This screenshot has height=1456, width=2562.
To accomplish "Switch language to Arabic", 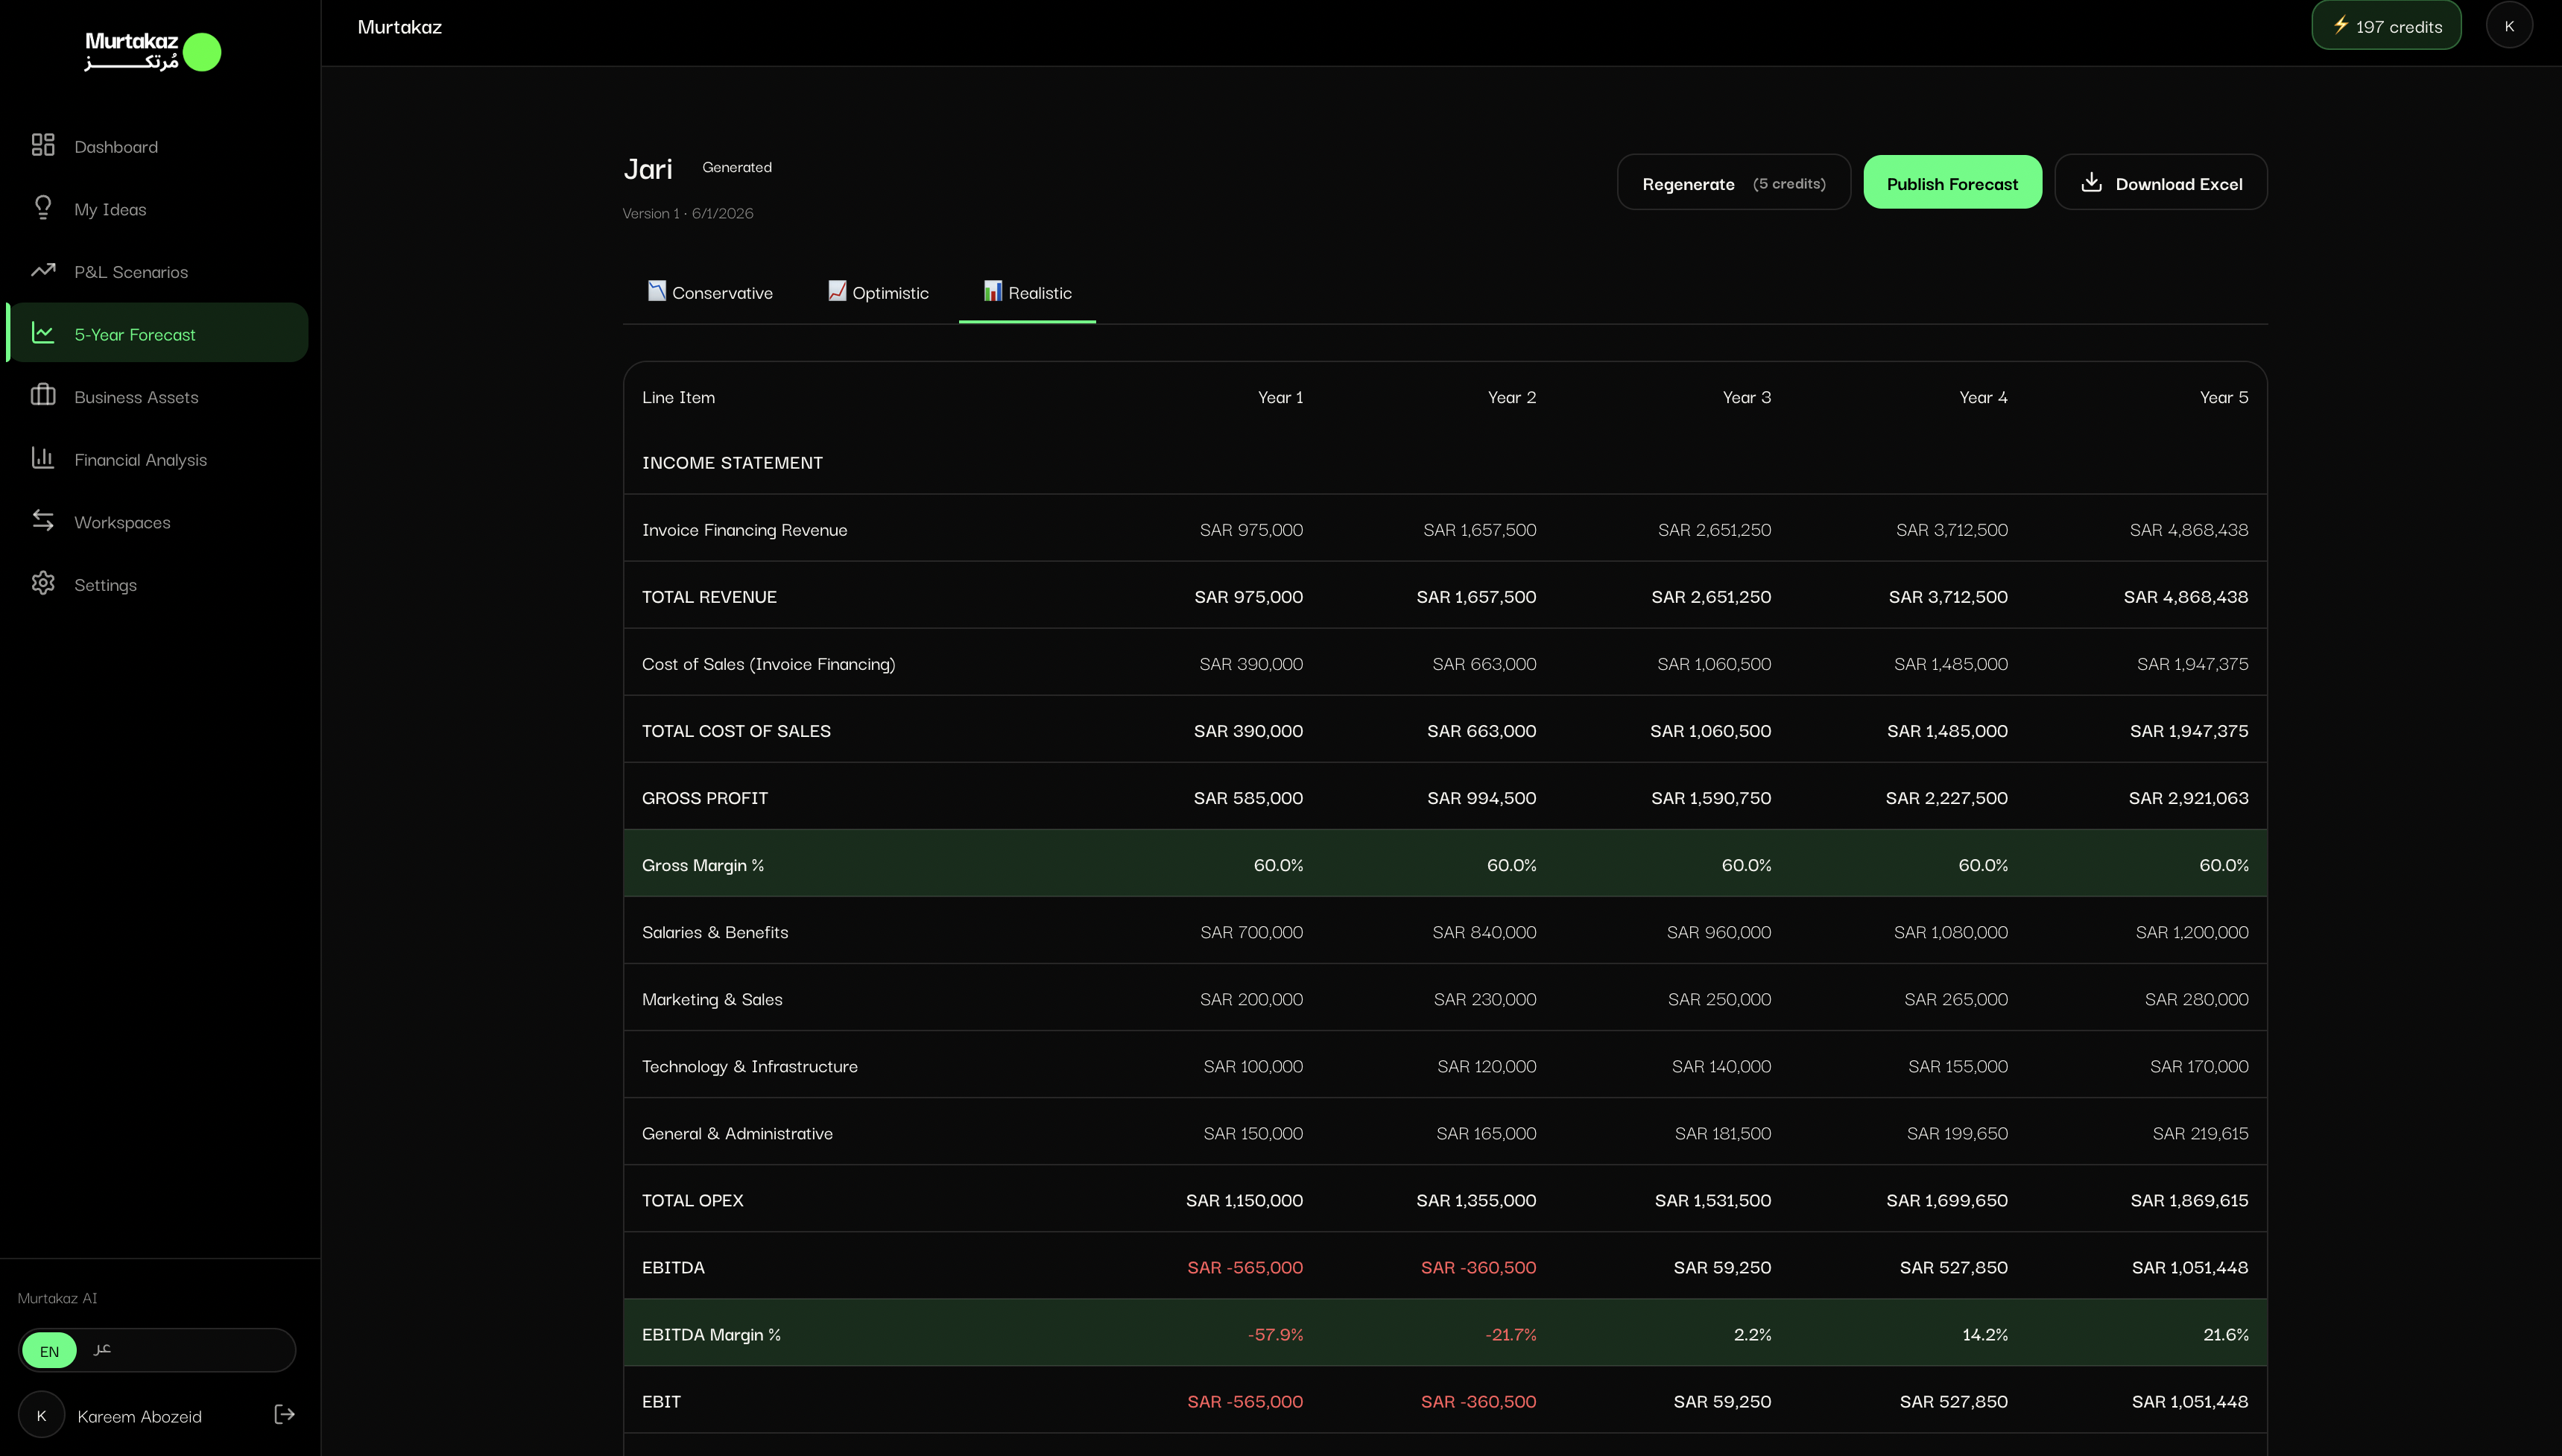I will [102, 1350].
